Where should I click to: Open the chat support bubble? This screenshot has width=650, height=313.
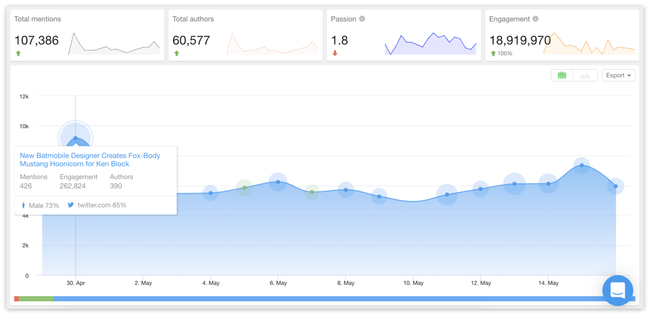point(617,291)
